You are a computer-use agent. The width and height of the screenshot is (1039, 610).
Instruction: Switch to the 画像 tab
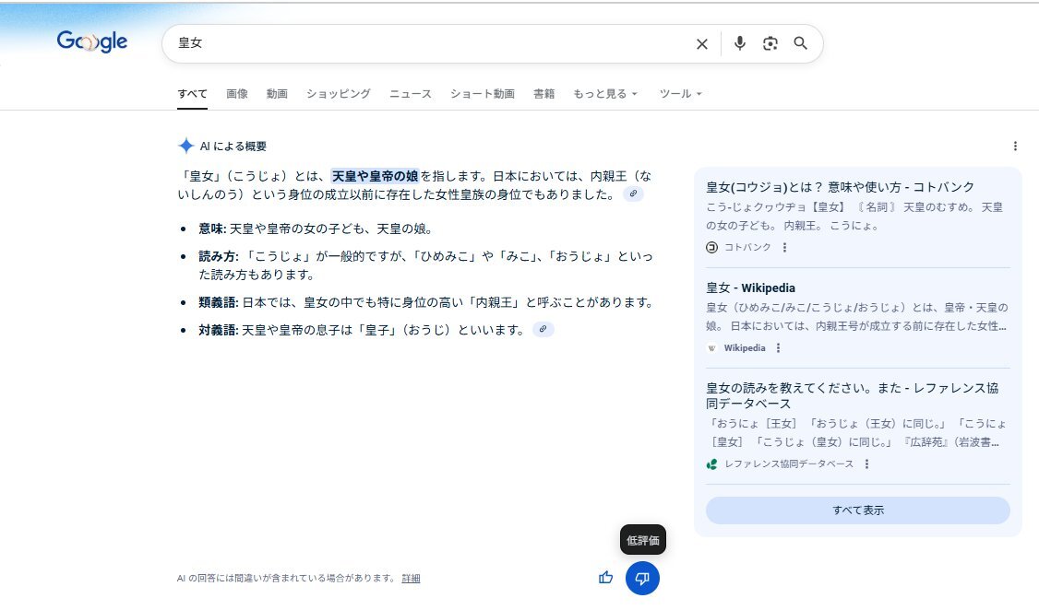[x=237, y=94]
